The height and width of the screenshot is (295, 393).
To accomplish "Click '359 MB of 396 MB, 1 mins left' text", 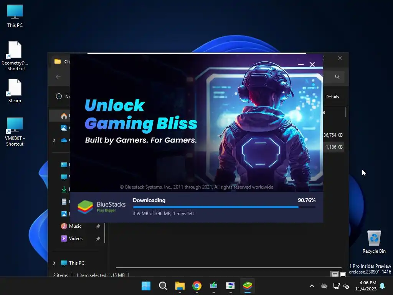I will coord(163,214).
